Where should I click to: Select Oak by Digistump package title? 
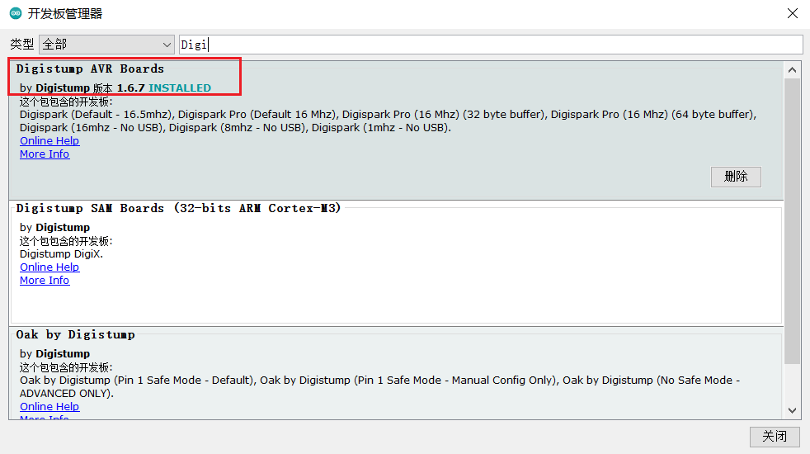tap(75, 334)
